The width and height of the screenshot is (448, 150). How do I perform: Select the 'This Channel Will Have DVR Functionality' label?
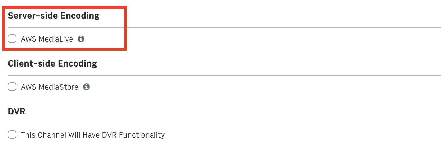point(93,135)
